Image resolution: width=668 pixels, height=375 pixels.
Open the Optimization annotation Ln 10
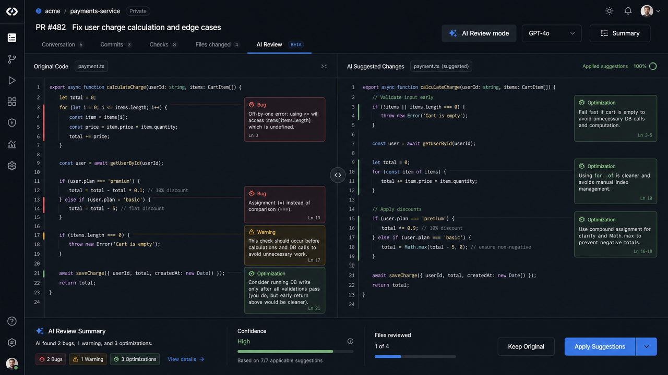tap(615, 181)
